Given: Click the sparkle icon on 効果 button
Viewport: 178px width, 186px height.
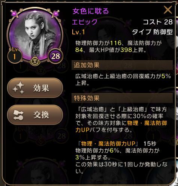Looking at the screenshot, I should coord(18,88).
